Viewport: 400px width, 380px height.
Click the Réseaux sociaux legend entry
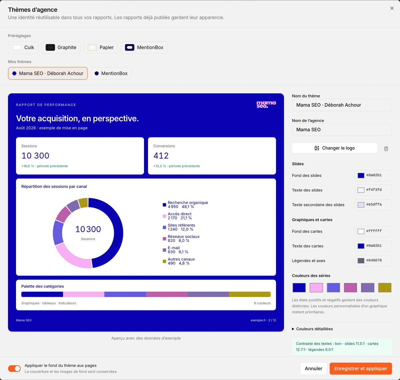pos(181,239)
